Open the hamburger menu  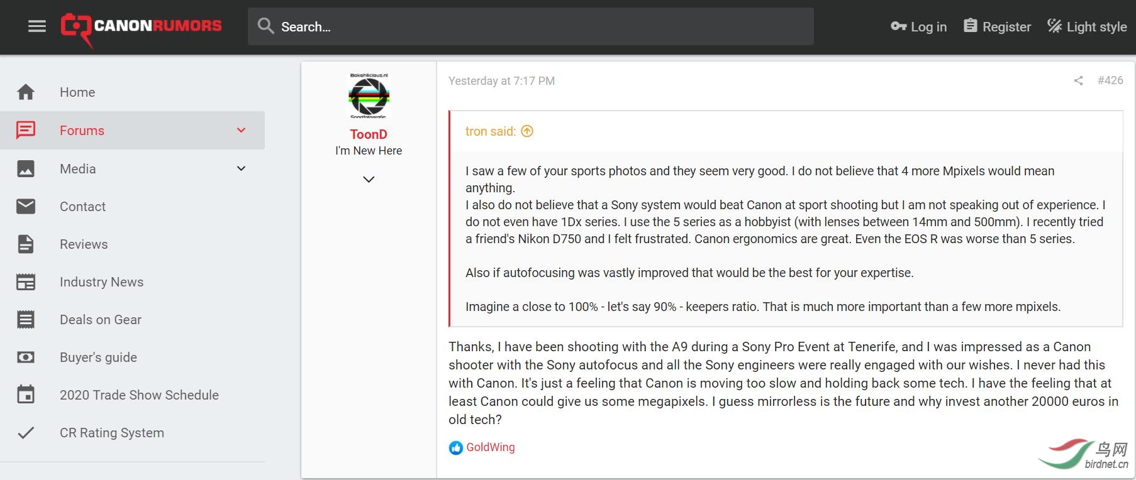[x=37, y=26]
